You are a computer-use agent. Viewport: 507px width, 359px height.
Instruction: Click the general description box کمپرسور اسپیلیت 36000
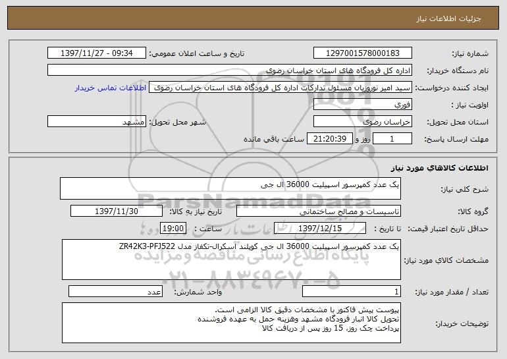click(x=230, y=188)
